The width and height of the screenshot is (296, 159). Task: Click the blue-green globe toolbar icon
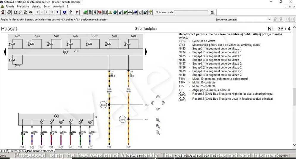pos(115,12)
